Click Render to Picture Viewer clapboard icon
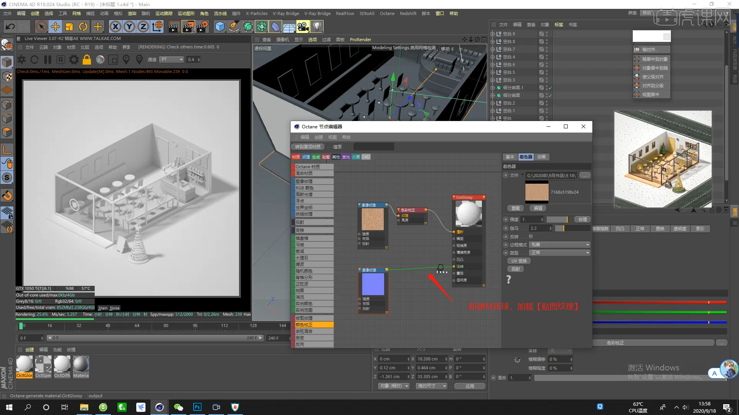Screen dimensions: 739x415 point(188,27)
